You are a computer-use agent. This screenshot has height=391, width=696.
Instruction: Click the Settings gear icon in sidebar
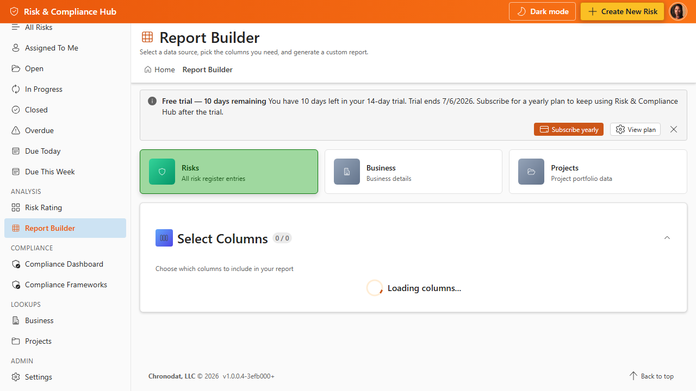pos(16,377)
